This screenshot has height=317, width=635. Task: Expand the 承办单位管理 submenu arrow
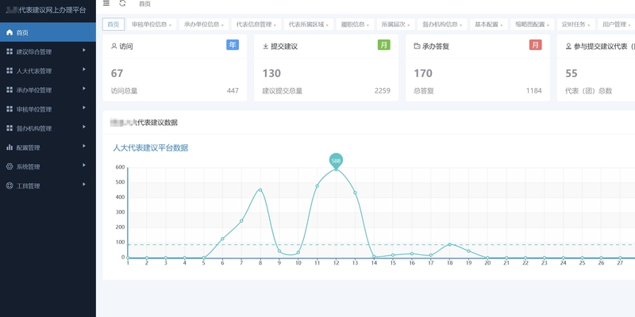click(x=83, y=90)
